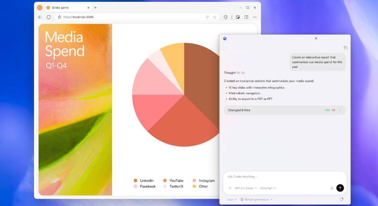This screenshot has height=206, width=378.
Task: Click the LinkedIn legend color swatch
Action: coord(135,181)
